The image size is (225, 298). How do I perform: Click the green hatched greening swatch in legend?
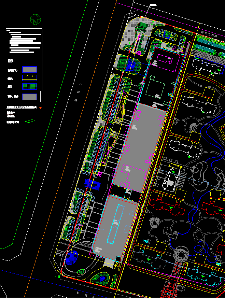[30, 87]
